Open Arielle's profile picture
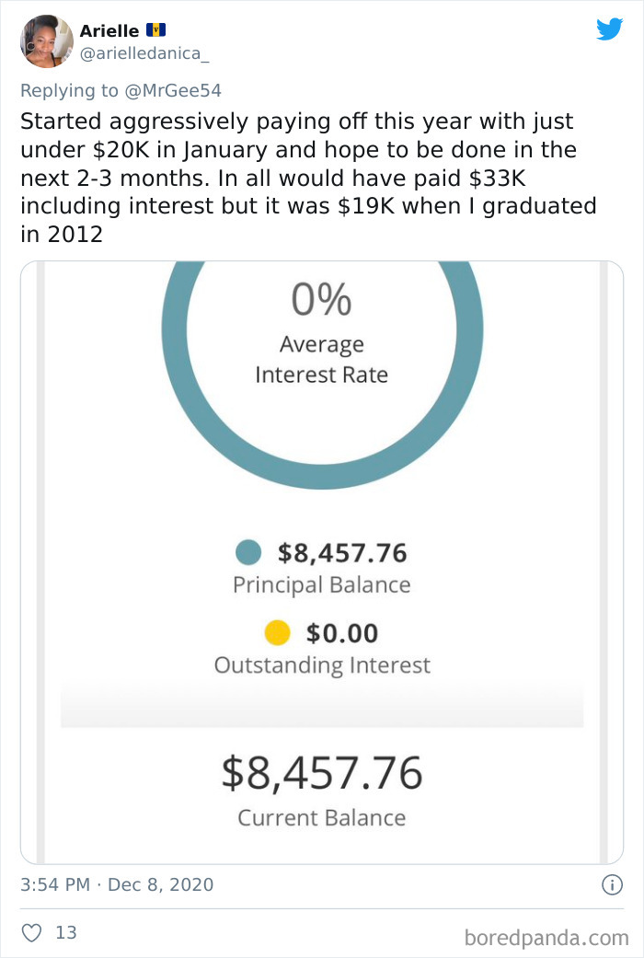Screen dimensions: 644x958 tap(46, 41)
